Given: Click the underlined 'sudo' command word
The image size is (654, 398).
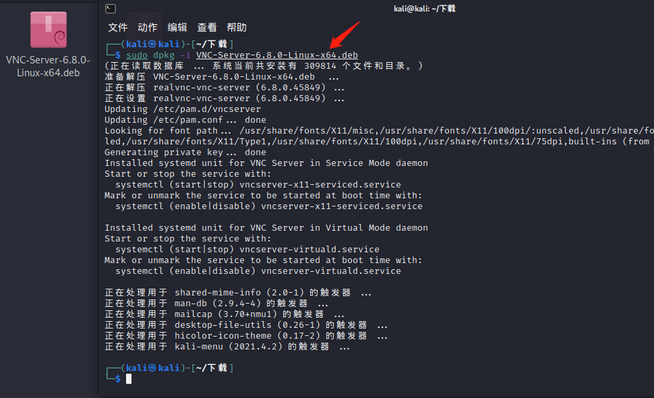Looking at the screenshot, I should (x=137, y=55).
